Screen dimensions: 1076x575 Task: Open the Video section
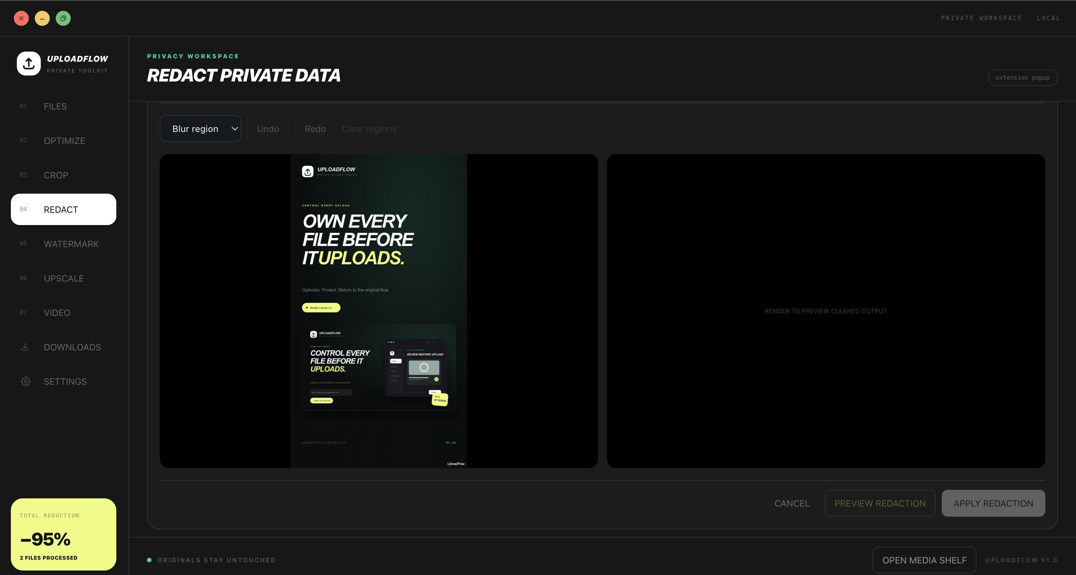click(64, 312)
